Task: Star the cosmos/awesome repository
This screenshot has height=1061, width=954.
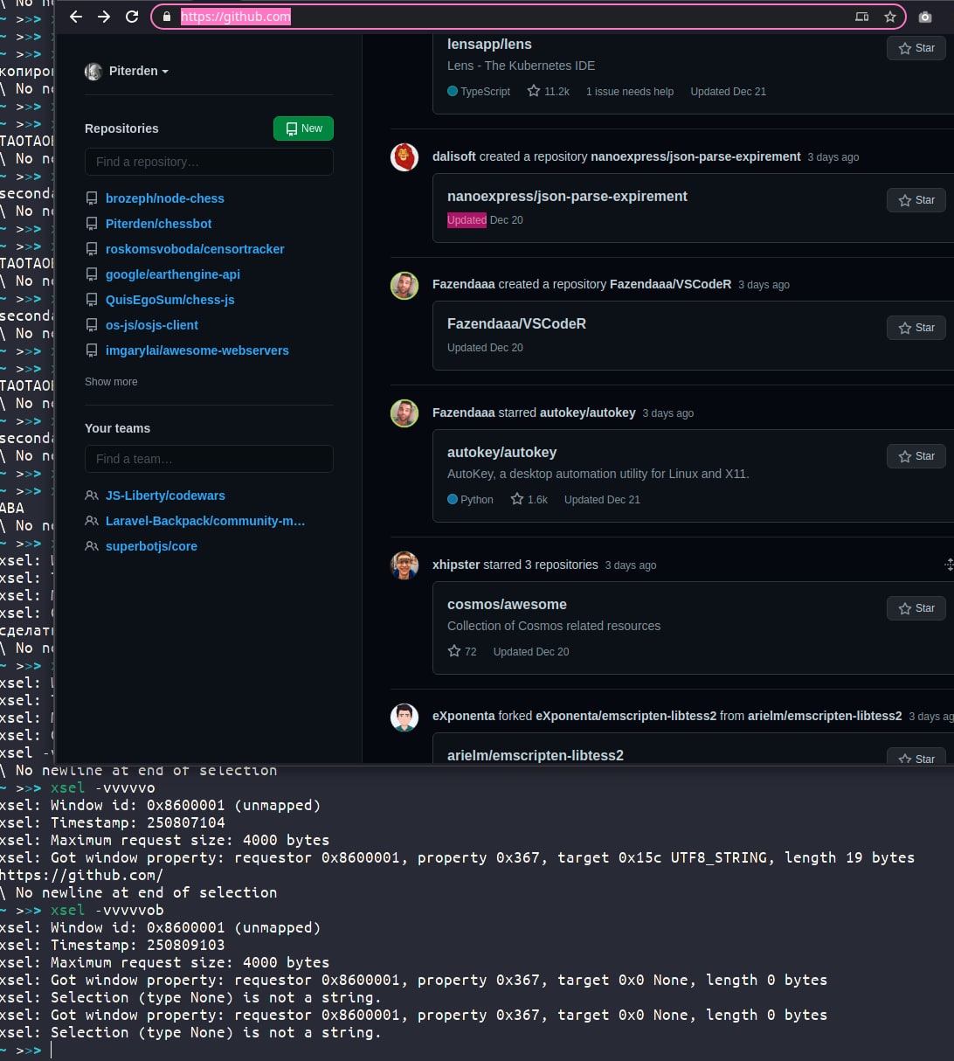Action: pos(916,608)
